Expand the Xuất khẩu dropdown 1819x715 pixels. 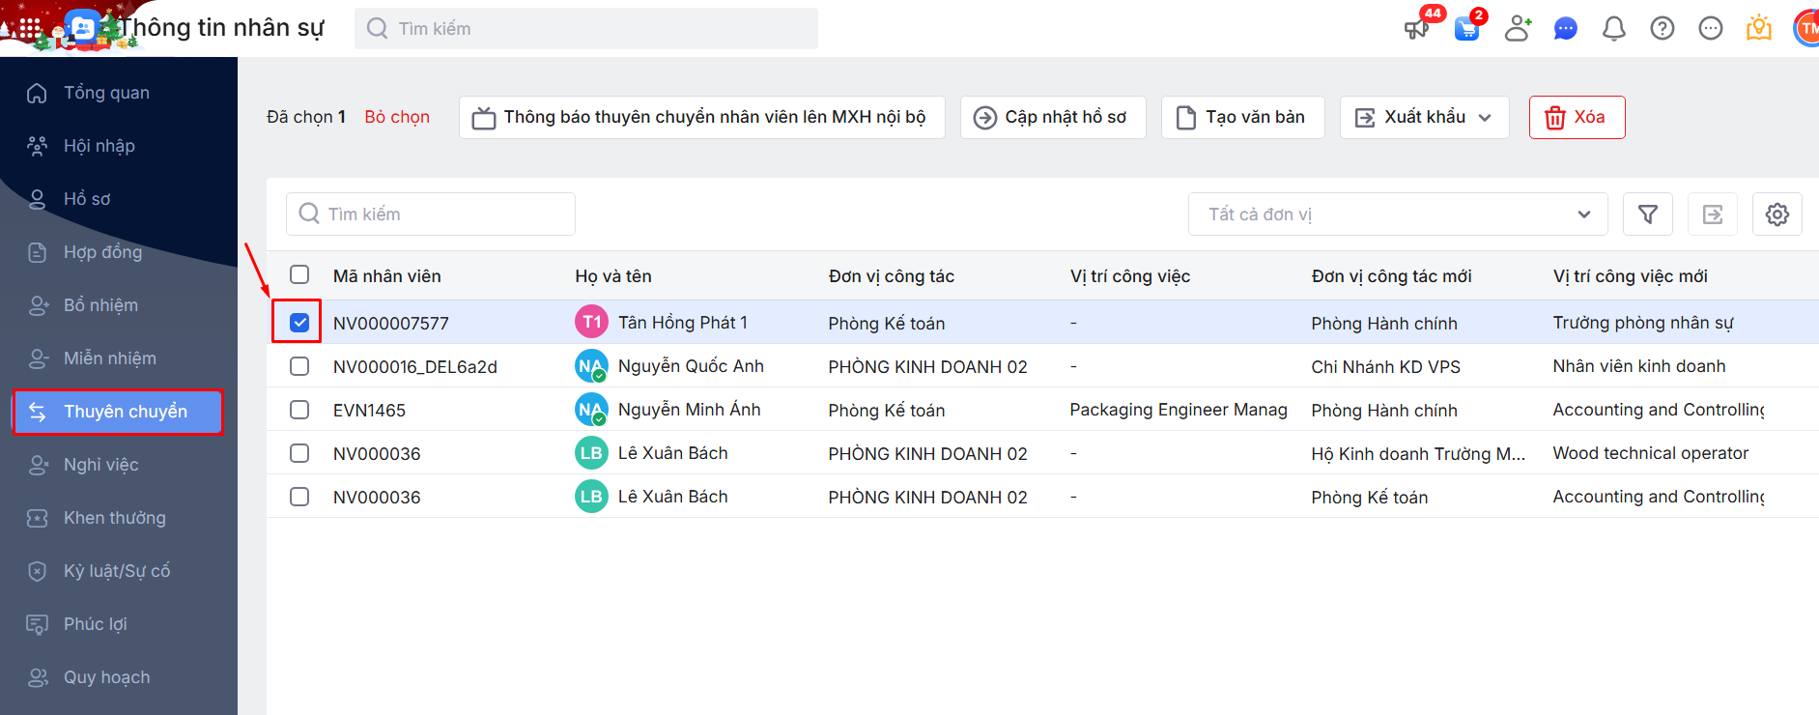[1424, 117]
